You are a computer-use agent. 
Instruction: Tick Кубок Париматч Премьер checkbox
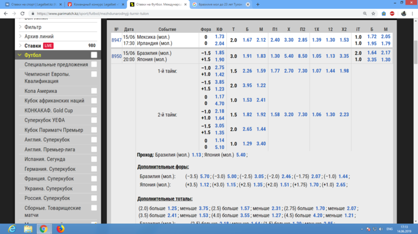(94, 130)
